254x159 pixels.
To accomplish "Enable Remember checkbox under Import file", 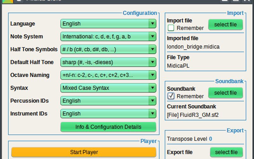I will (x=171, y=28).
